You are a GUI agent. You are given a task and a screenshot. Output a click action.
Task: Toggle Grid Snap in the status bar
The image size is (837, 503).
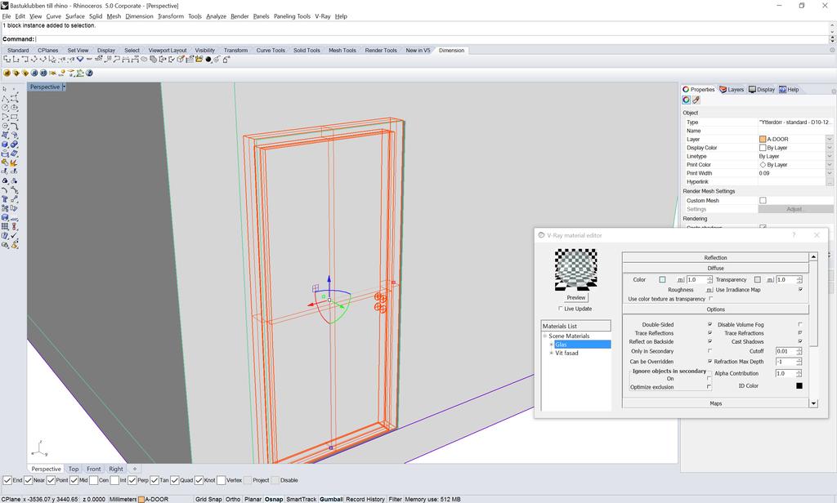click(208, 499)
